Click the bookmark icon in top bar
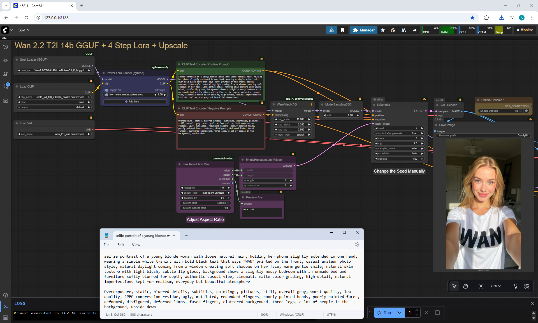The image size is (538, 323). (x=342, y=30)
